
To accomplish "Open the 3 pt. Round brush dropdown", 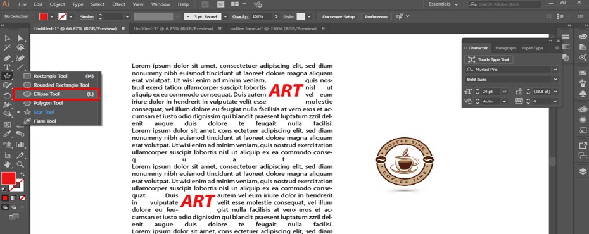I will (225, 17).
